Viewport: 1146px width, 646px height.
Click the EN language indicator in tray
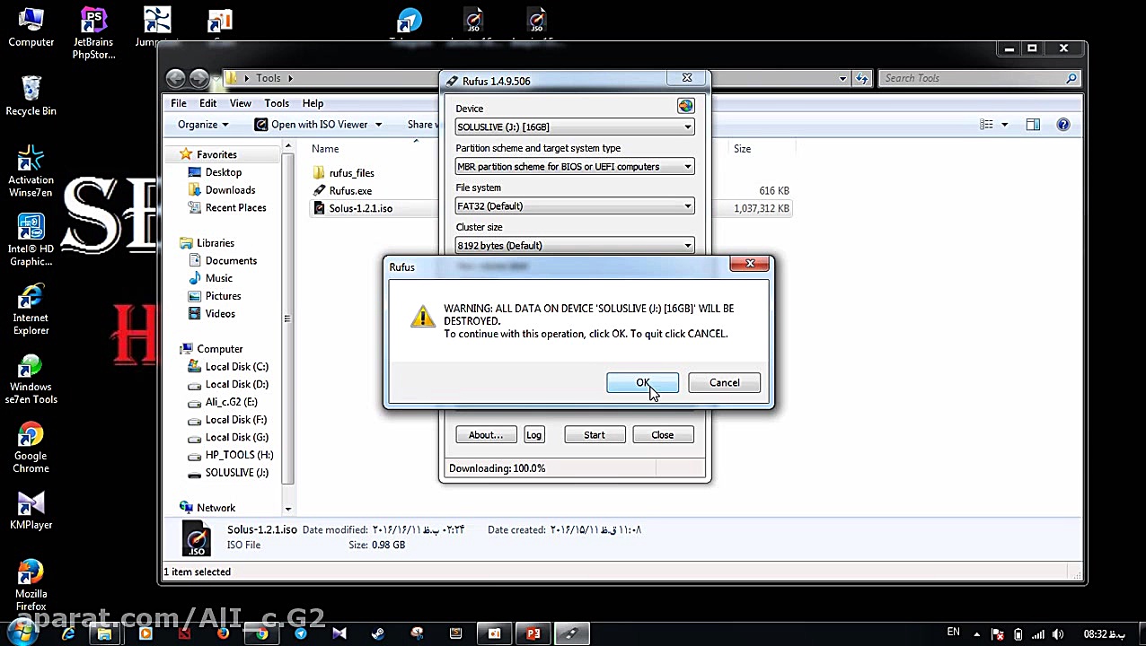(954, 633)
